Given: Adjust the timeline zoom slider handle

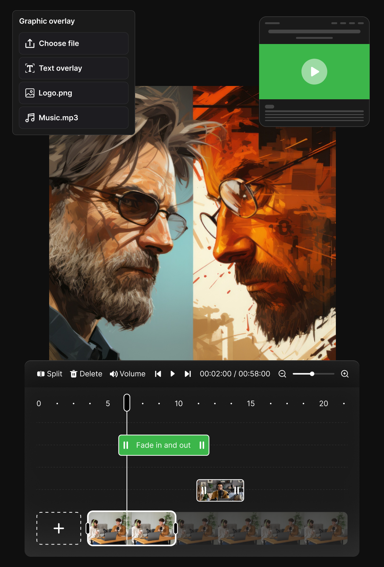Looking at the screenshot, I should pyautogui.click(x=312, y=374).
